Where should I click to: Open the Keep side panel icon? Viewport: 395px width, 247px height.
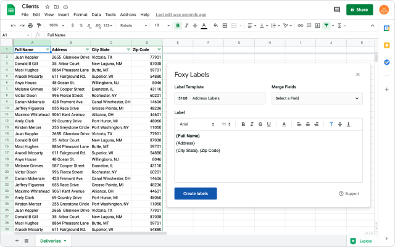(x=386, y=45)
